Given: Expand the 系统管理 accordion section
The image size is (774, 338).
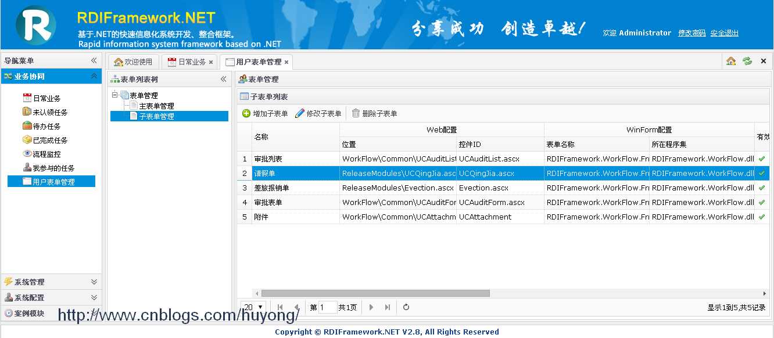Looking at the screenshot, I should (x=94, y=282).
